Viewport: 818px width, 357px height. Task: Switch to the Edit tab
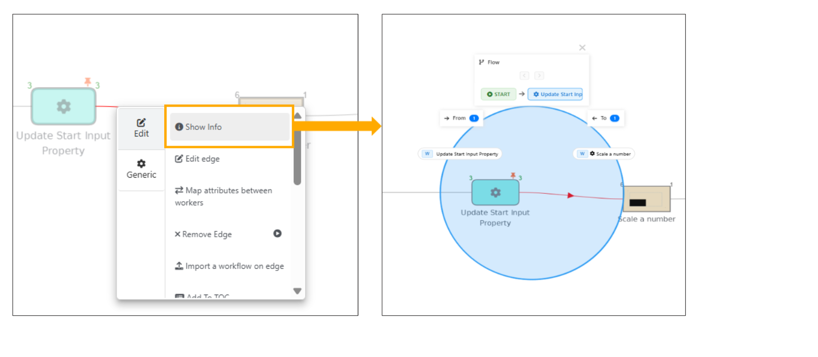point(141,128)
